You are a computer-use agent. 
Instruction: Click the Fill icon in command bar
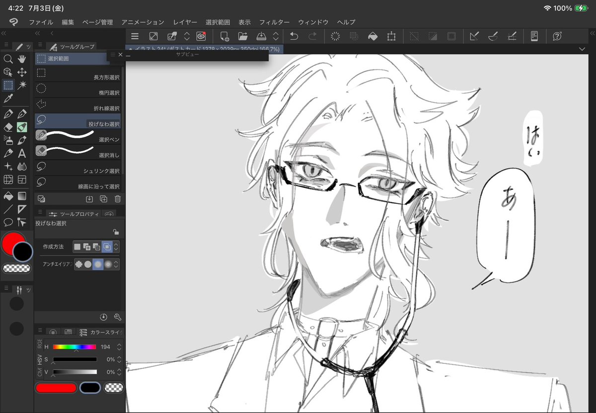(372, 36)
